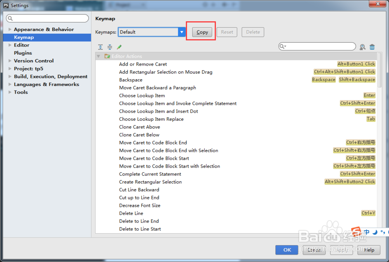Click the magnifier icon in settings search box

click(x=10, y=18)
